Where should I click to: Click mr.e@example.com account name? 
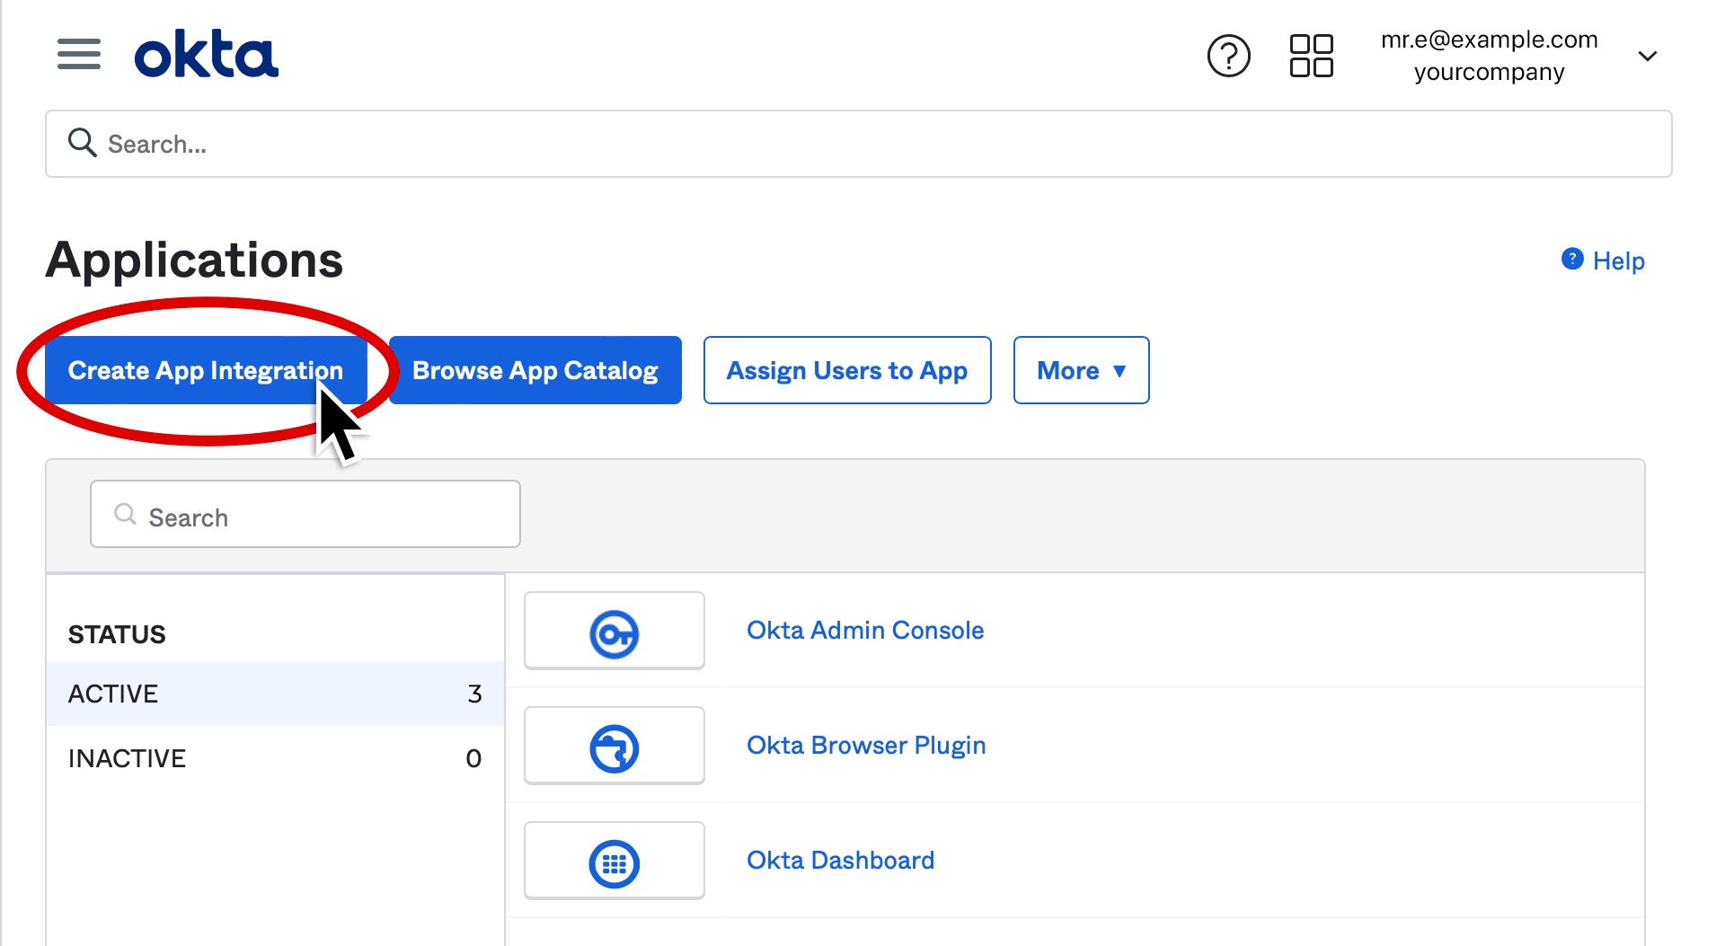(x=1489, y=40)
